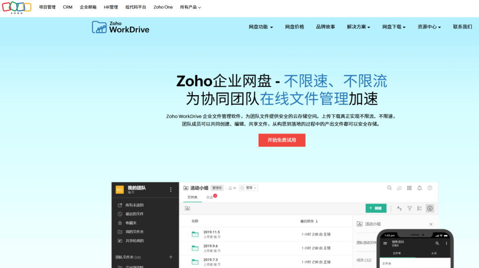Go to 联系我们 page

(463, 27)
